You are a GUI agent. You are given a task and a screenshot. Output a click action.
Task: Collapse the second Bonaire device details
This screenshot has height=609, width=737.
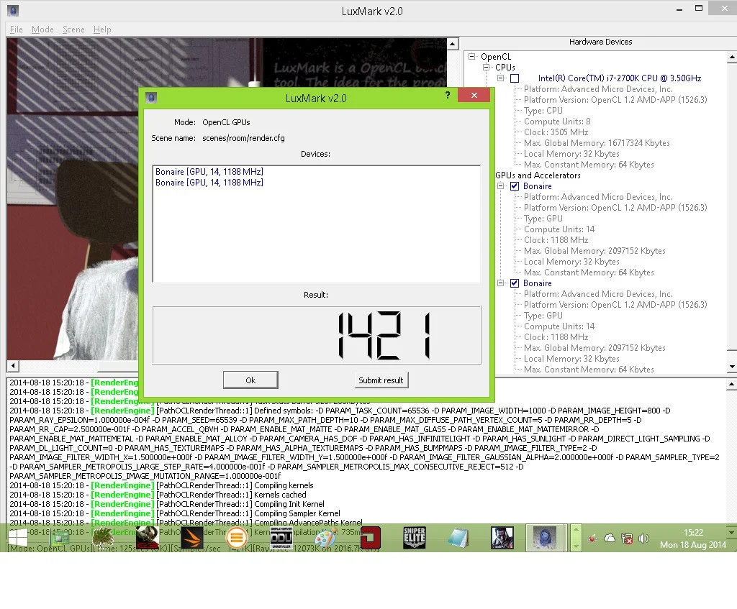[x=501, y=283]
